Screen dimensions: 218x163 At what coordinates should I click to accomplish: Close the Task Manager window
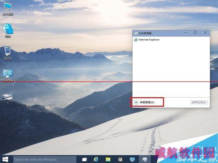205,33
